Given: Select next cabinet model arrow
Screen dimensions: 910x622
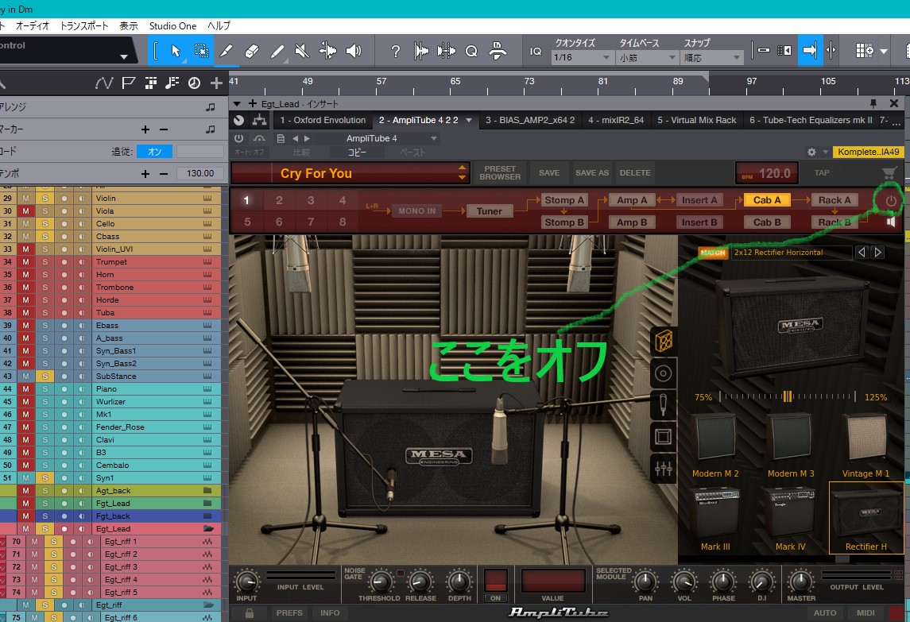Looking at the screenshot, I should tap(878, 253).
